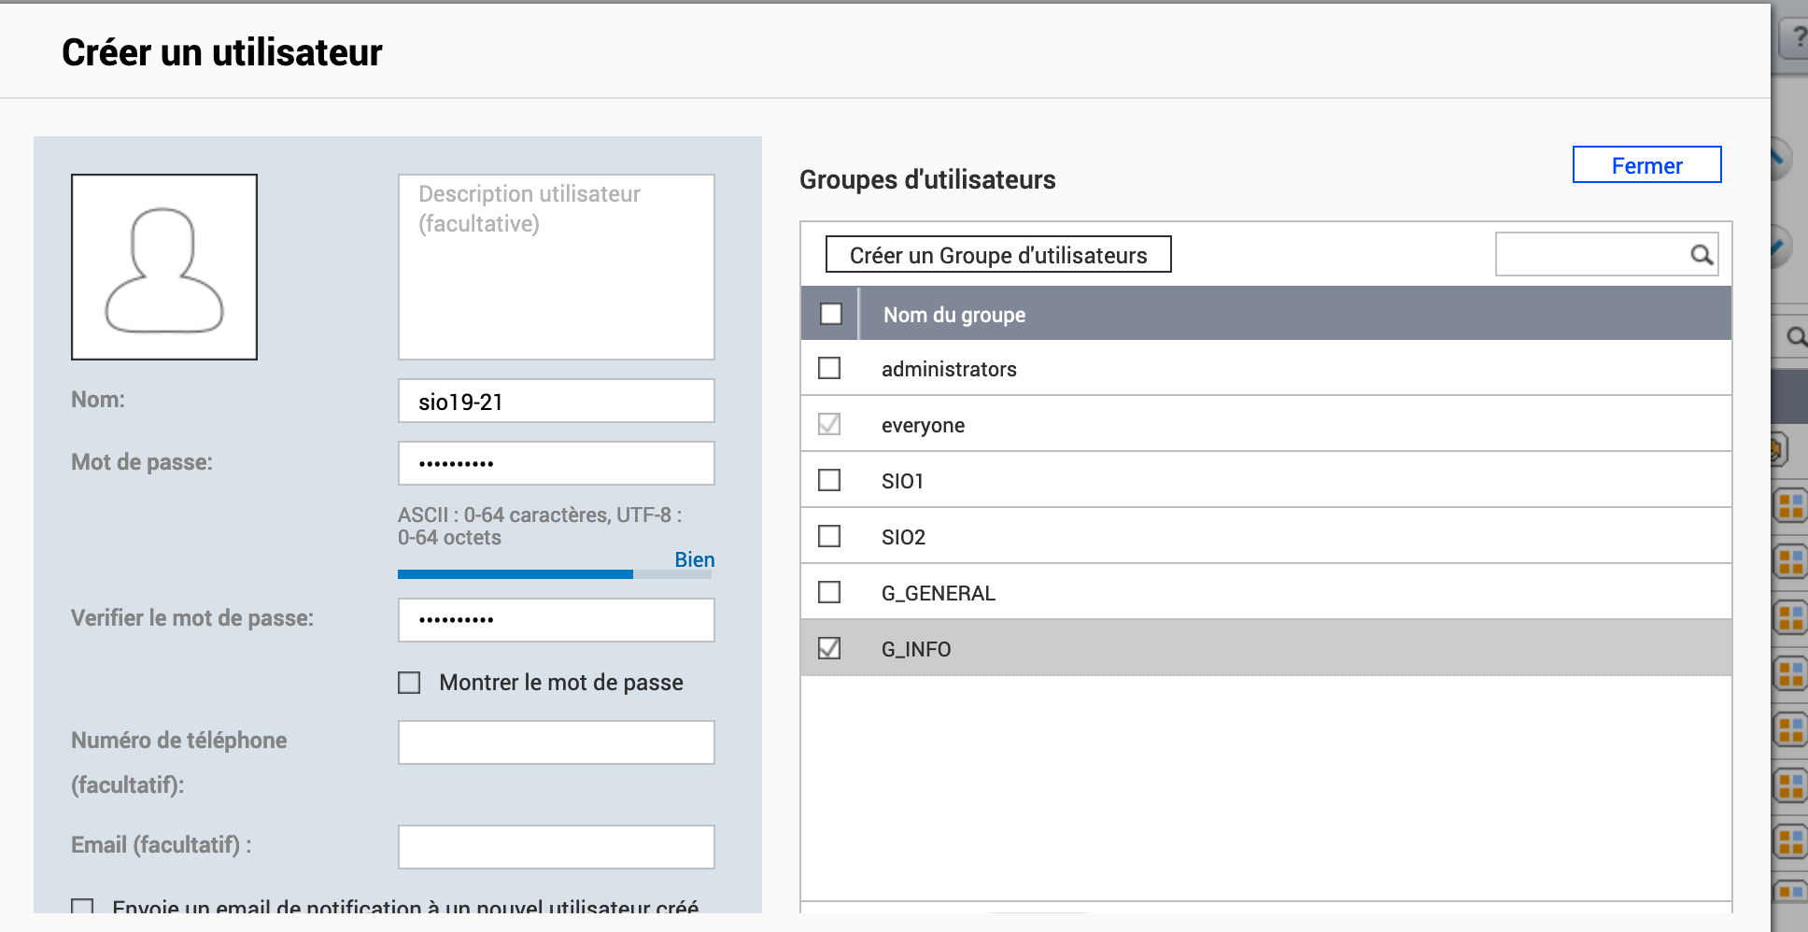Click the Verifier le mot de passe field

click(557, 620)
